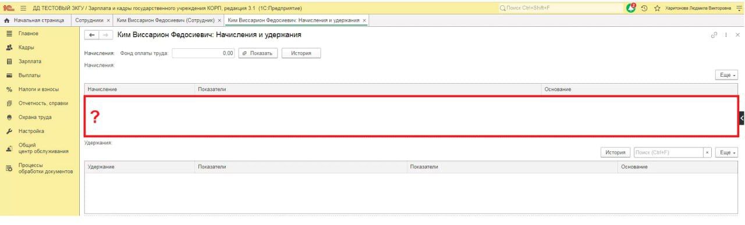Open Выплаты section icon
Image resolution: width=745 pixels, height=225 pixels.
coord(9,76)
